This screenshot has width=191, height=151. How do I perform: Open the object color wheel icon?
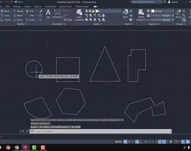(x=148, y=11)
